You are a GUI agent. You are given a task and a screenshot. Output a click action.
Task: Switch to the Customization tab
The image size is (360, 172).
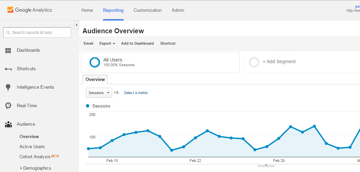[x=148, y=10]
